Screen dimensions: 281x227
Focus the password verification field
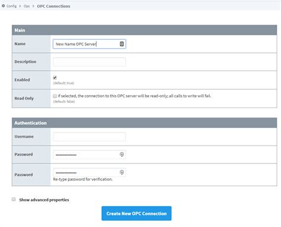click(x=89, y=172)
